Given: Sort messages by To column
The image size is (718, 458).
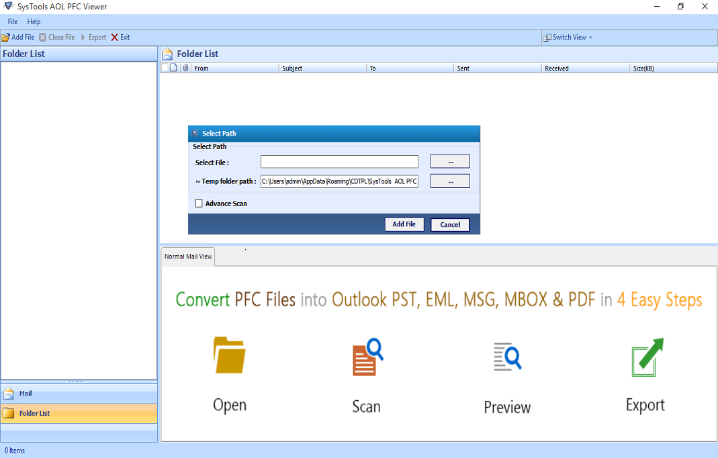Looking at the screenshot, I should point(410,68).
